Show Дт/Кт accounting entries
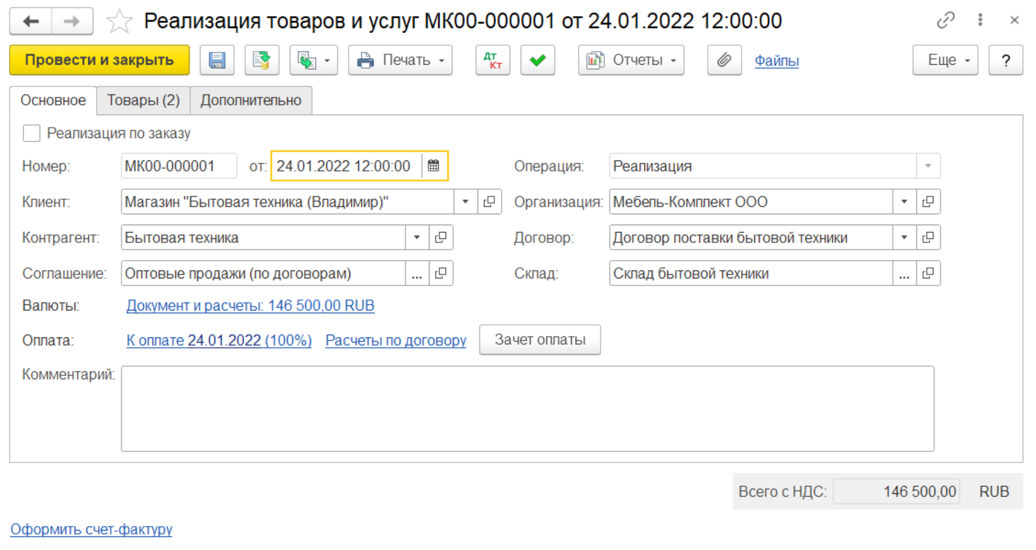The image size is (1036, 550). point(493,60)
